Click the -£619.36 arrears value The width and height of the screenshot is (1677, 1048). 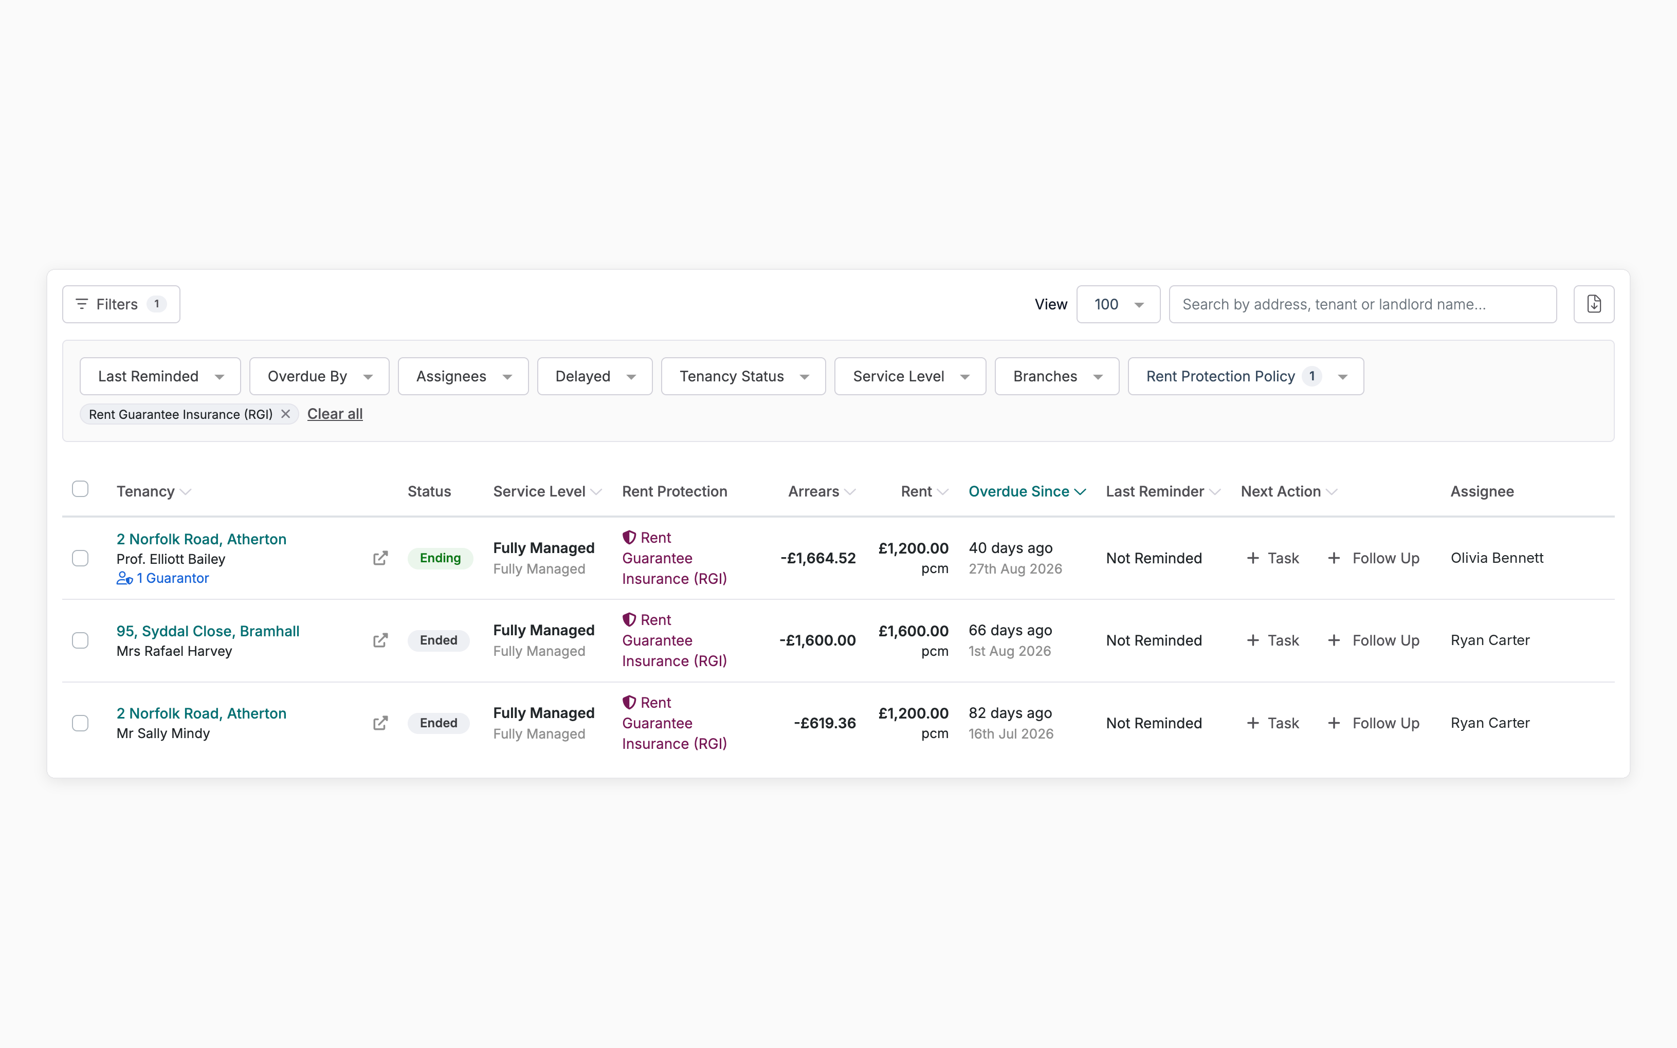(x=824, y=723)
